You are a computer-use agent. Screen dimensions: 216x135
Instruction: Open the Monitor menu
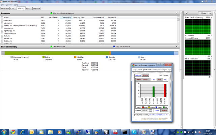[x=8, y=5]
